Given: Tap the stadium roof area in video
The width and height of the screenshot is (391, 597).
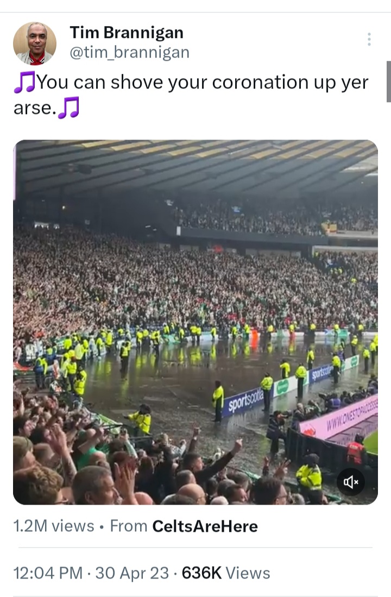Looking at the screenshot, I should tap(195, 167).
